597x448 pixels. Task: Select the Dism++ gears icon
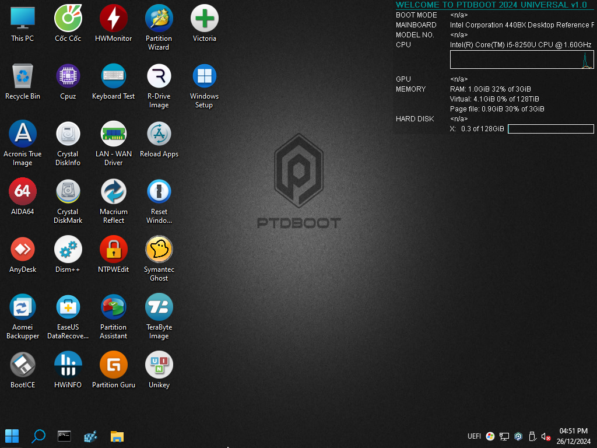coord(68,254)
